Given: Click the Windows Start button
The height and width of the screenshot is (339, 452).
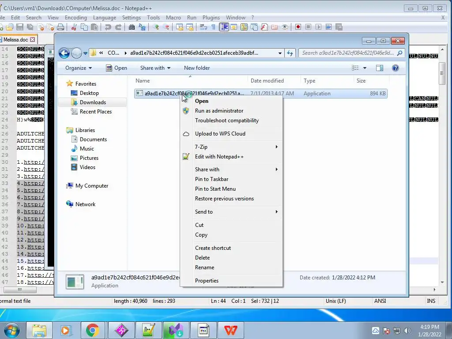Looking at the screenshot, I should [x=11, y=330].
